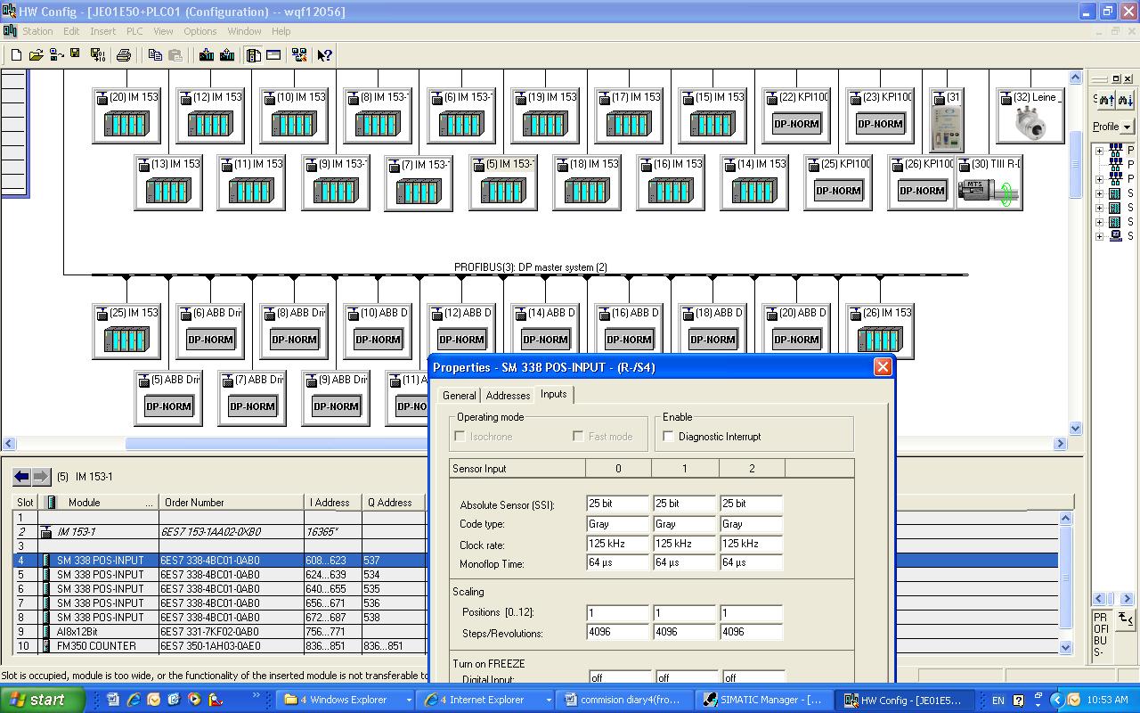Click the Open station folder icon
Image resolution: width=1140 pixels, height=713 pixels.
[36, 55]
